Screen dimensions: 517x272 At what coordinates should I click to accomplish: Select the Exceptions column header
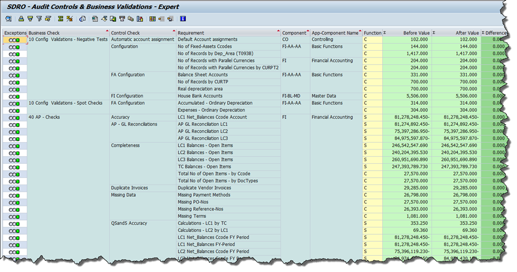(15, 33)
